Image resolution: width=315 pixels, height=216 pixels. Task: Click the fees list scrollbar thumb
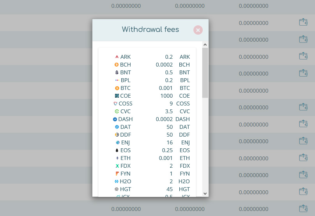point(205,73)
